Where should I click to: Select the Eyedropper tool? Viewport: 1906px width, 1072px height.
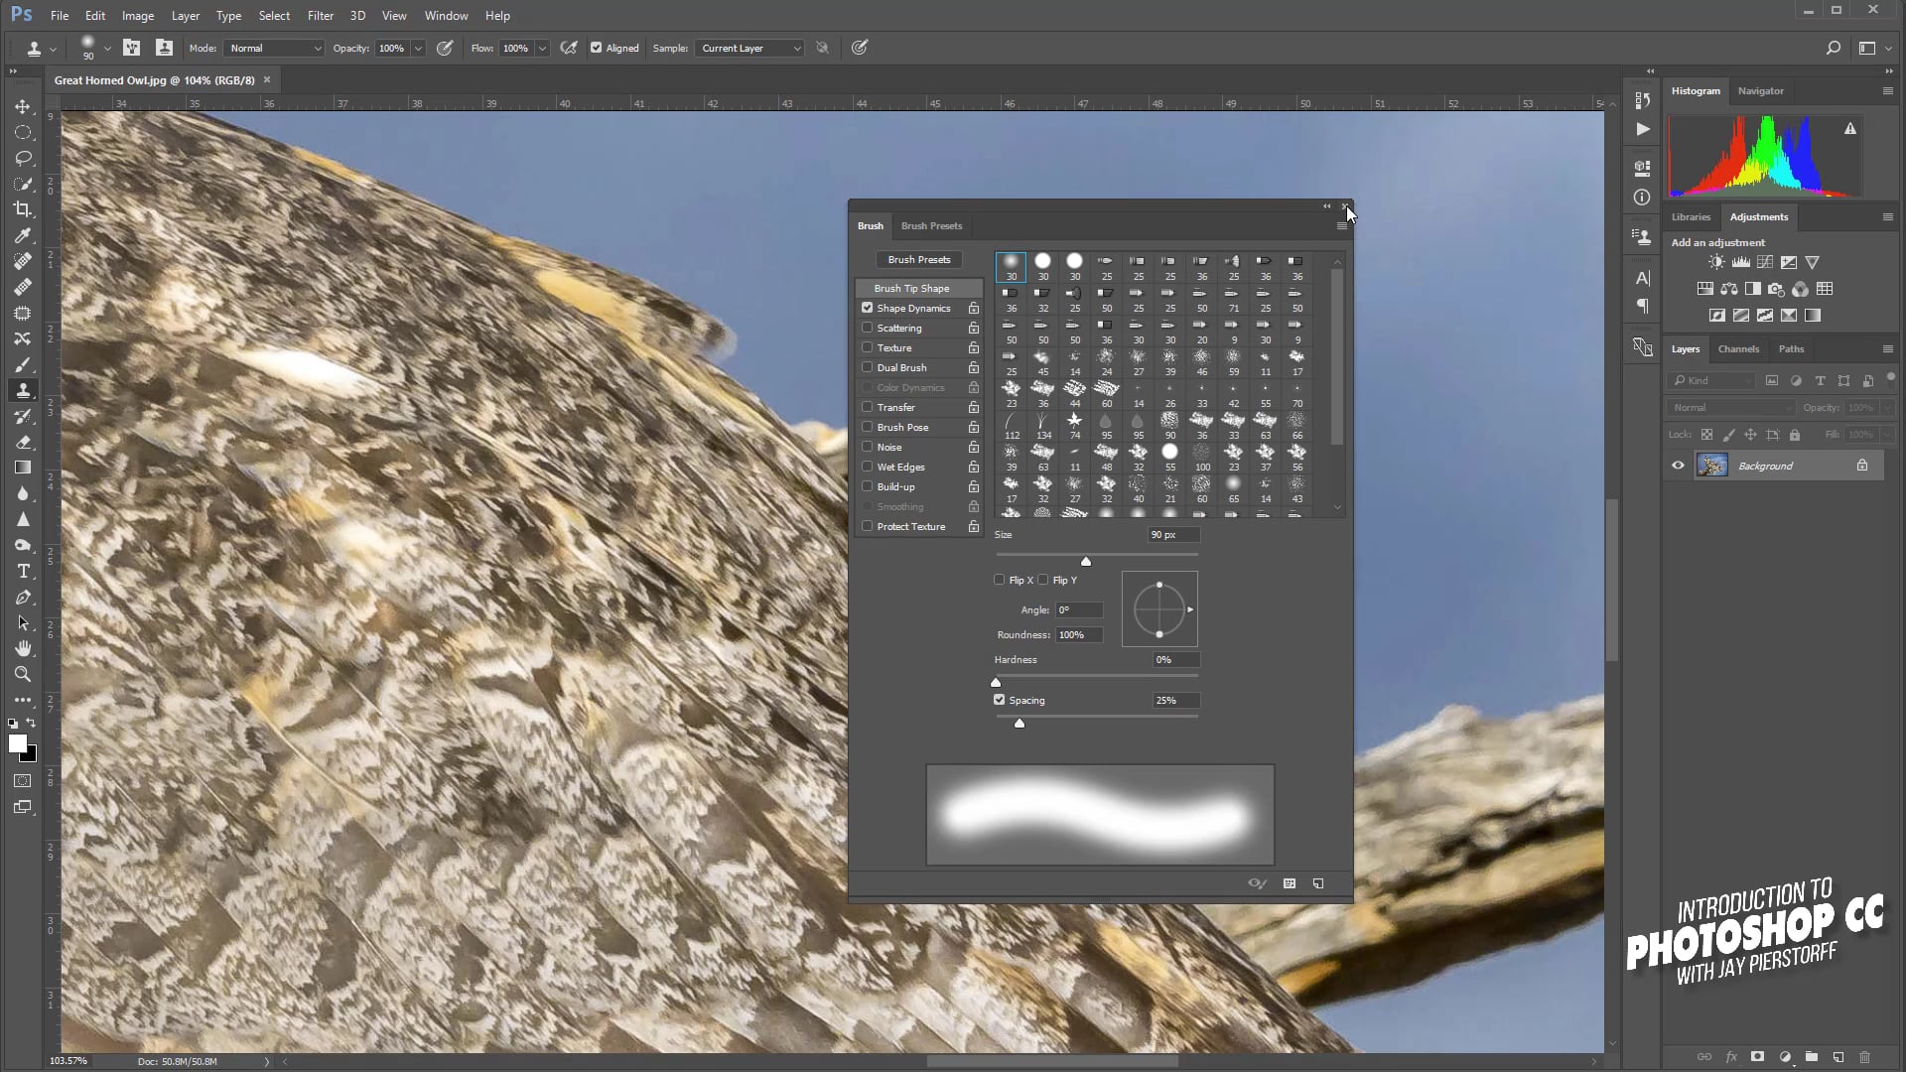pos(22,235)
